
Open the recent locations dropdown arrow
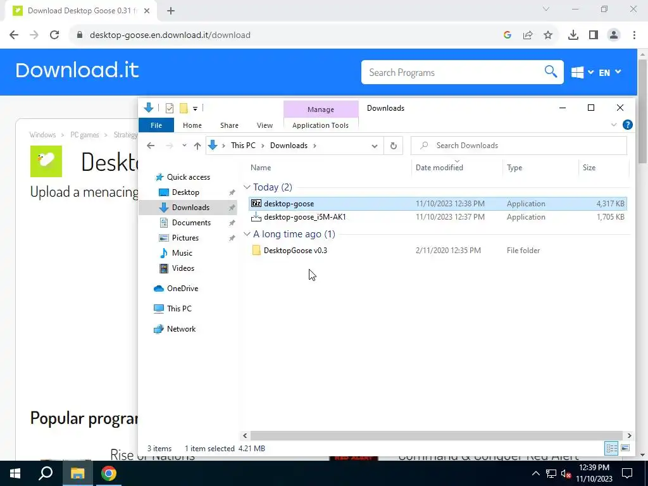[184, 146]
